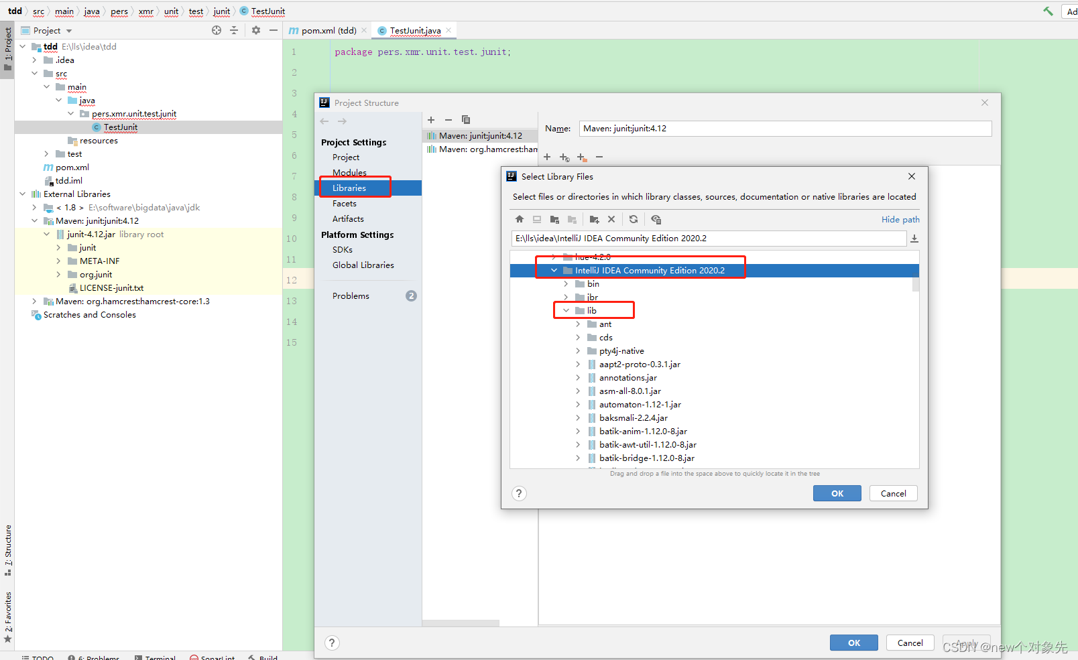Open Project panel settings gear
The height and width of the screenshot is (660, 1078).
pos(256,30)
